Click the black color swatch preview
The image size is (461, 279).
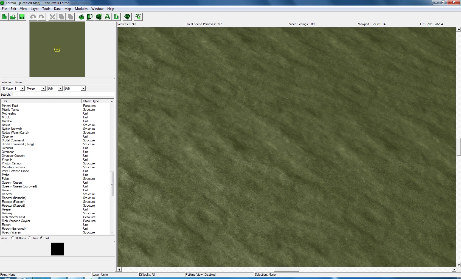click(57, 249)
